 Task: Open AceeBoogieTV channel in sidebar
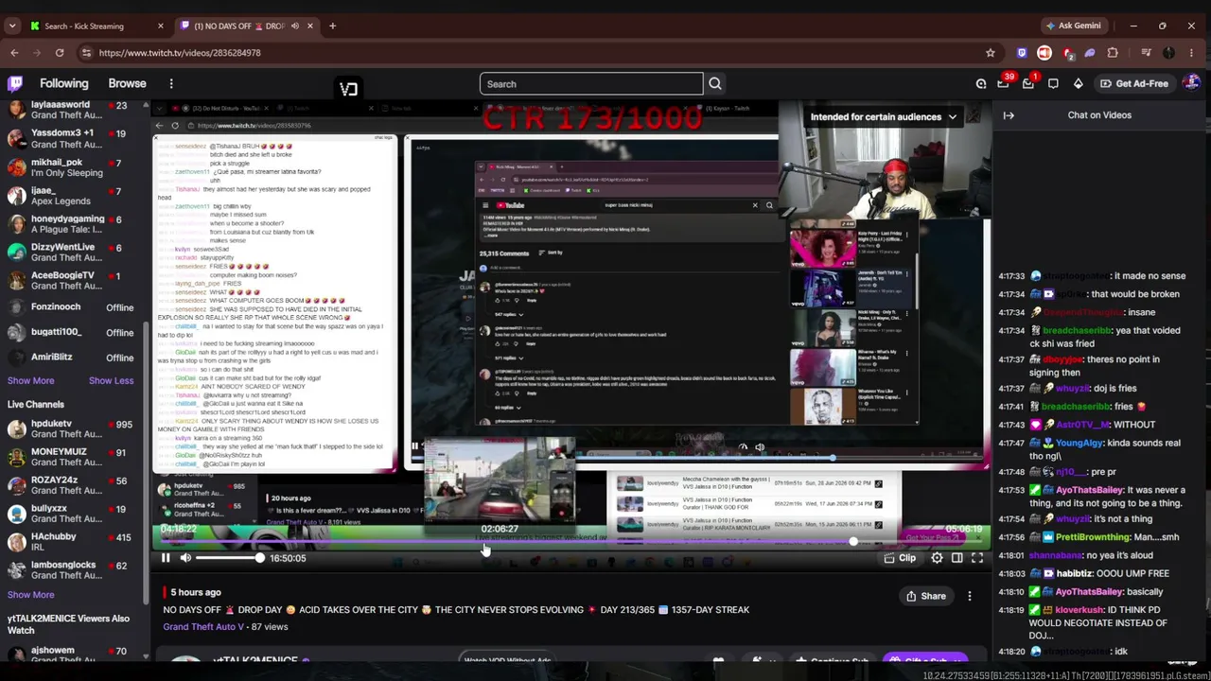pos(73,281)
